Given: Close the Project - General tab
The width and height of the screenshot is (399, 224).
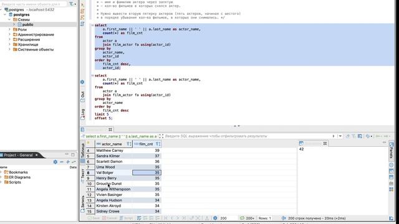Looking at the screenshot, I should click(36, 155).
